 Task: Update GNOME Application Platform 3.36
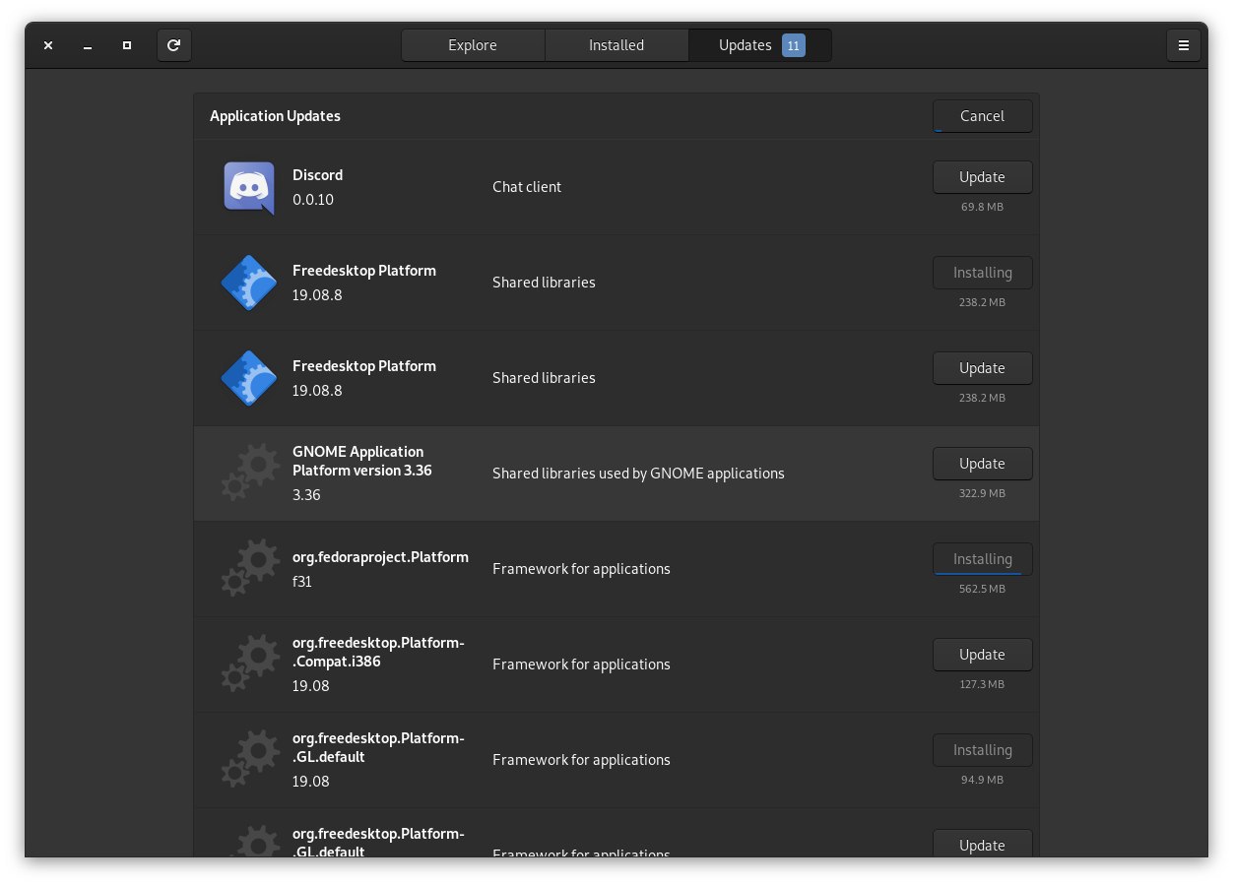(983, 464)
